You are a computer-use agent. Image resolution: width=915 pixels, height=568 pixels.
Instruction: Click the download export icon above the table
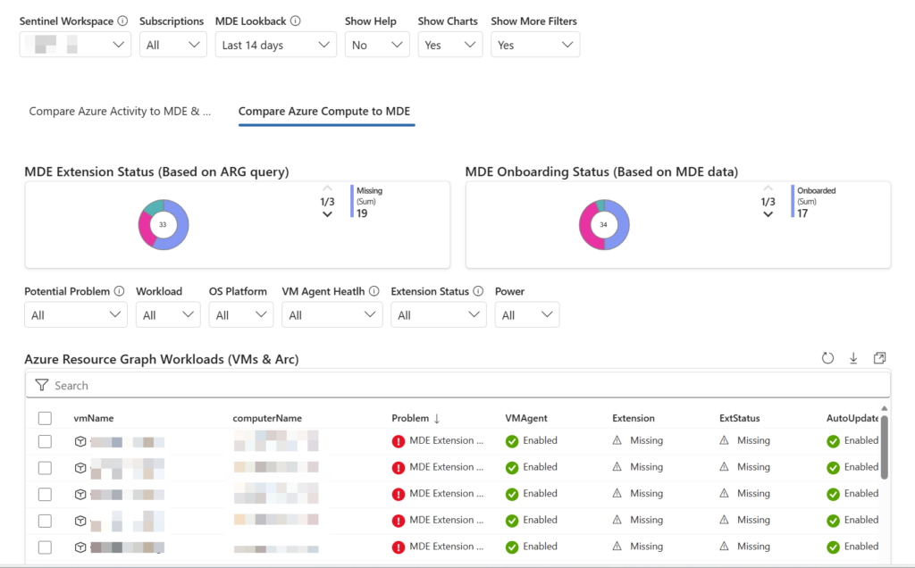tap(853, 358)
